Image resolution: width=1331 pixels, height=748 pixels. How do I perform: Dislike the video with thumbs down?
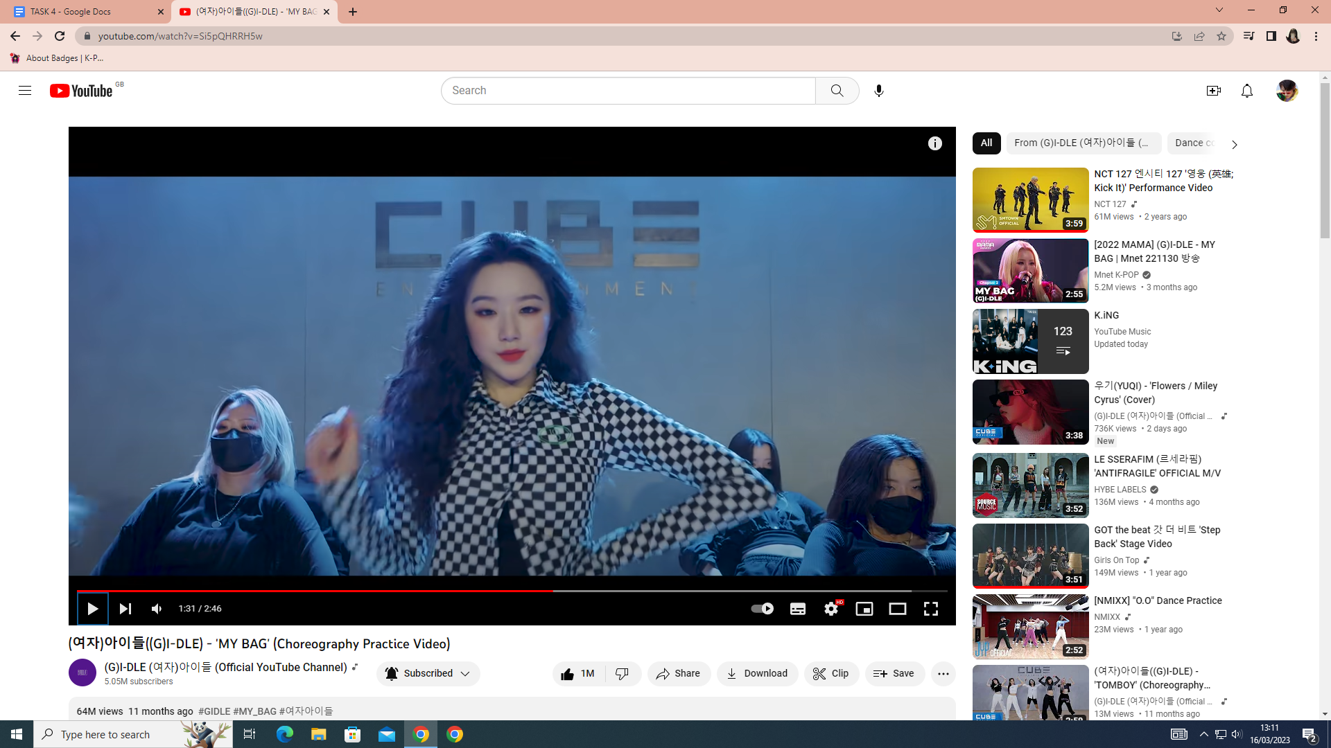click(623, 674)
